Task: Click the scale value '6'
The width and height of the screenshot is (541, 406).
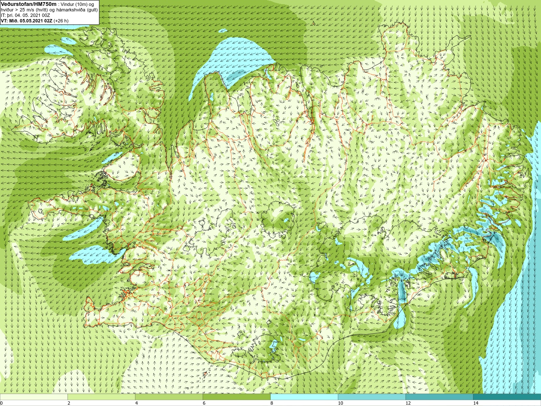Action: [x=204, y=403]
